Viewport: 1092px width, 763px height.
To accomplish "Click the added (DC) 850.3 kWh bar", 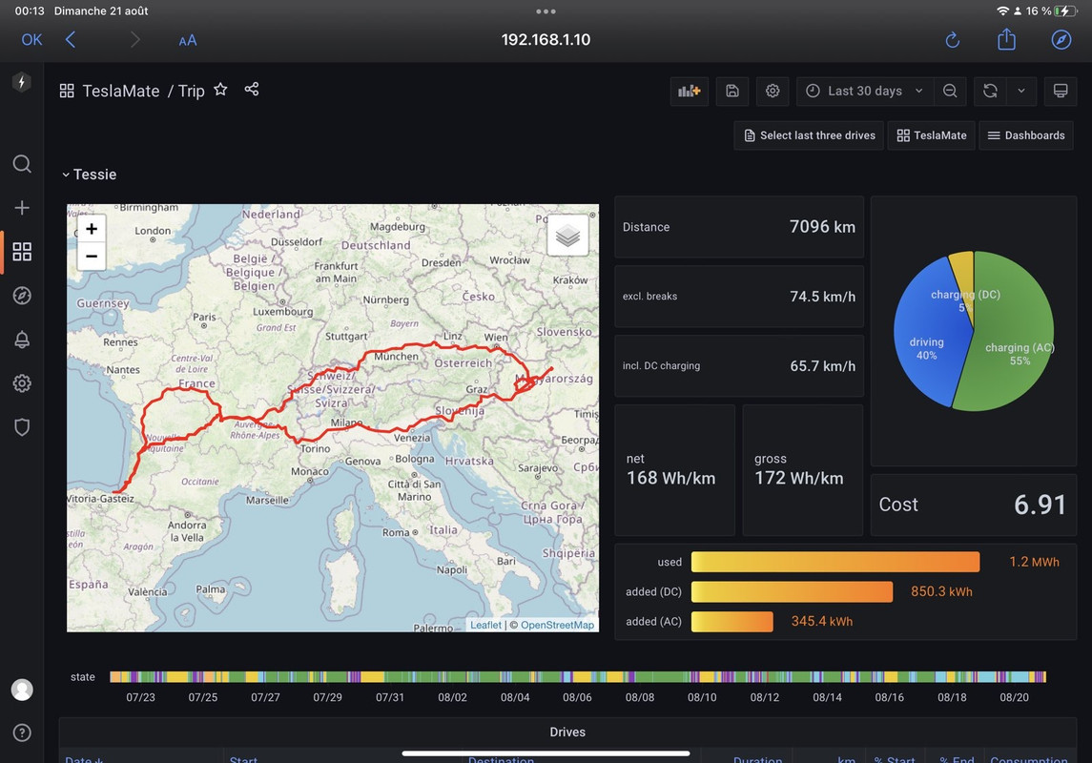I will (792, 591).
